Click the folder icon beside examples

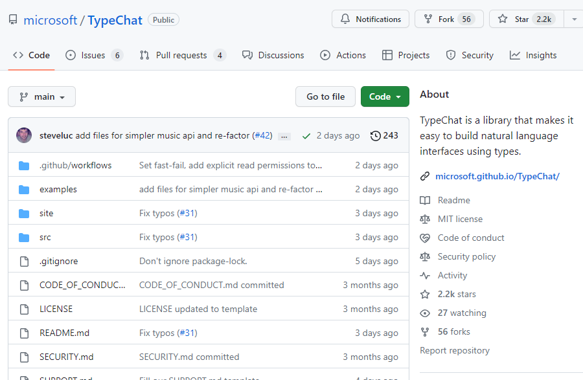tap(24, 190)
